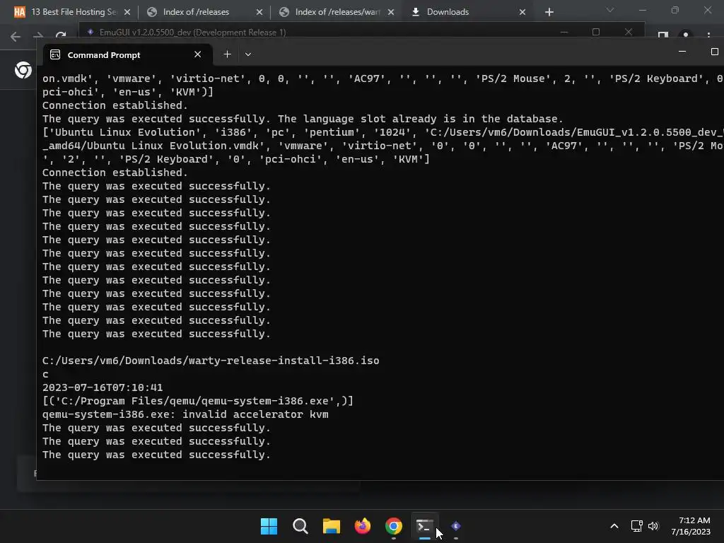Viewport: 724px width, 543px height.
Task: Close the 'Index of /releases' tab
Action: (259, 12)
